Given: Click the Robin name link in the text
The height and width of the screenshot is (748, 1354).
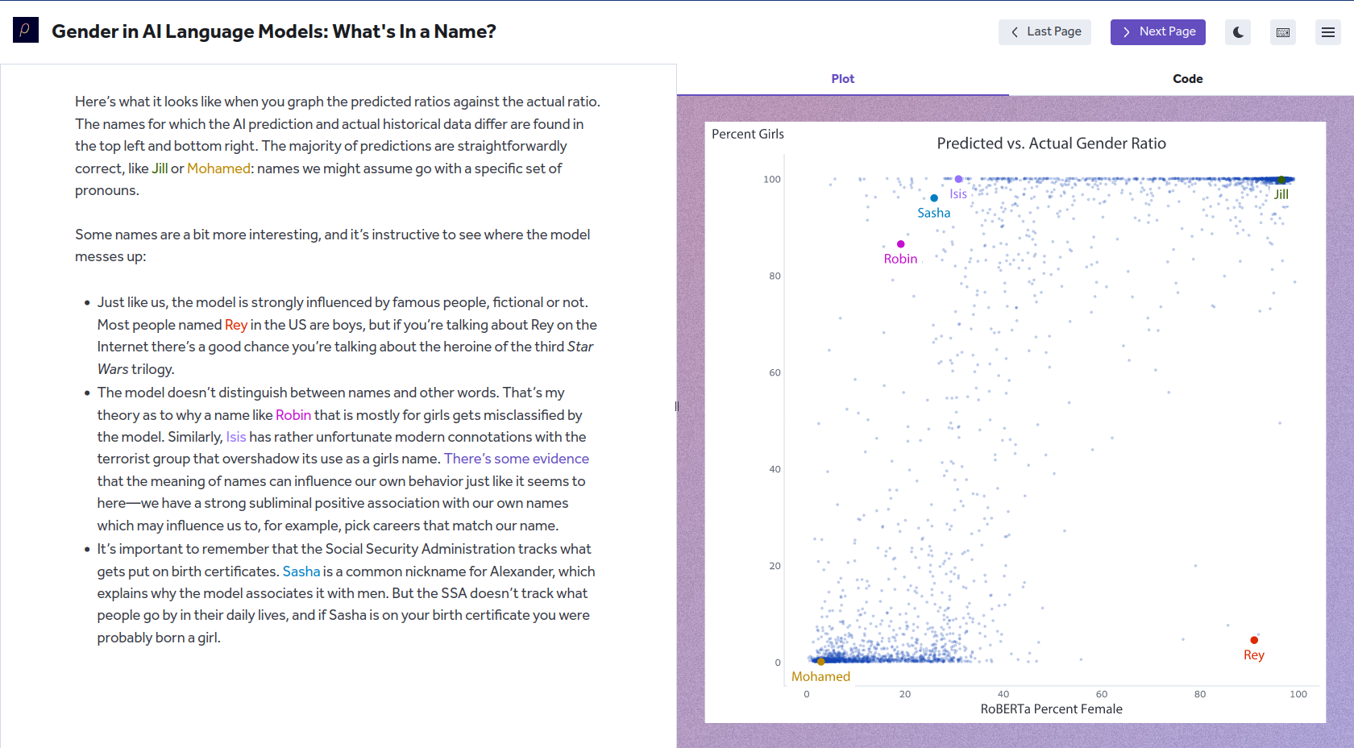Looking at the screenshot, I should pyautogui.click(x=293, y=415).
